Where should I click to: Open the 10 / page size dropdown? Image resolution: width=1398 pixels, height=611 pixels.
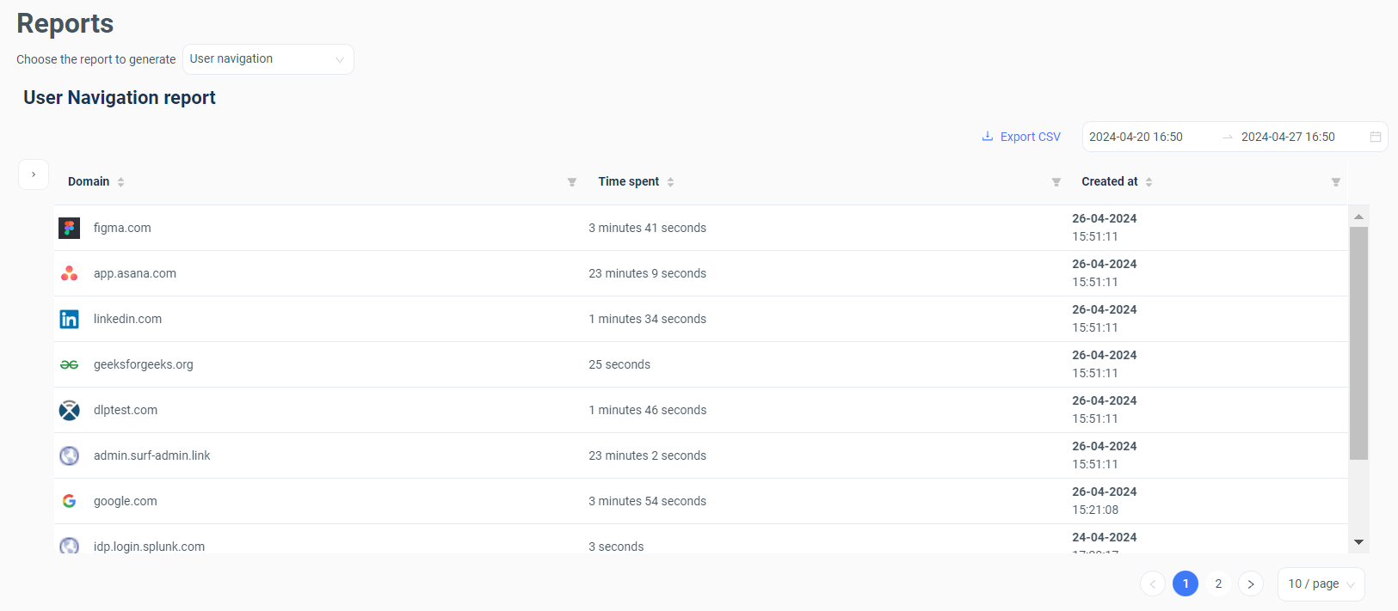point(1321,584)
